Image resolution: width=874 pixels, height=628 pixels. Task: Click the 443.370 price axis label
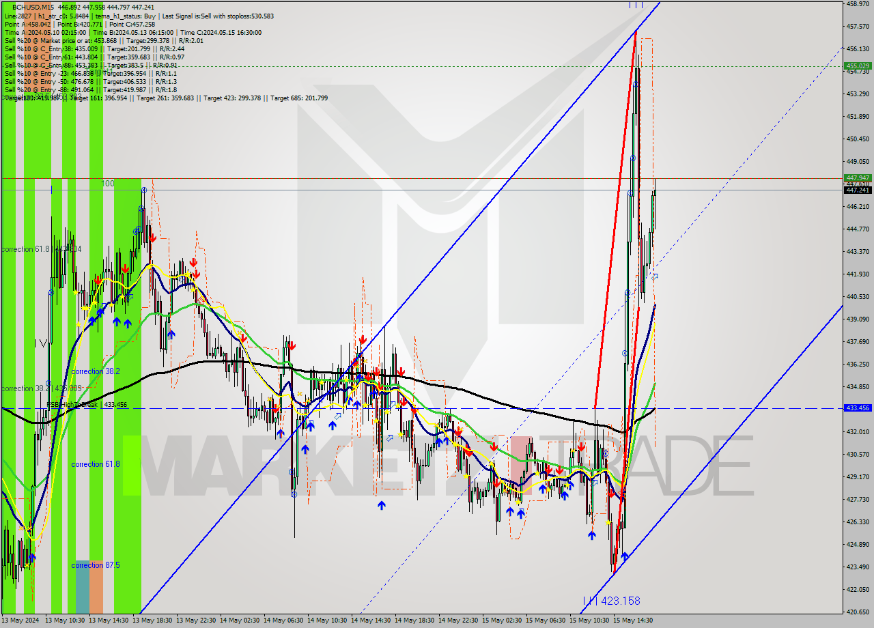tap(858, 252)
